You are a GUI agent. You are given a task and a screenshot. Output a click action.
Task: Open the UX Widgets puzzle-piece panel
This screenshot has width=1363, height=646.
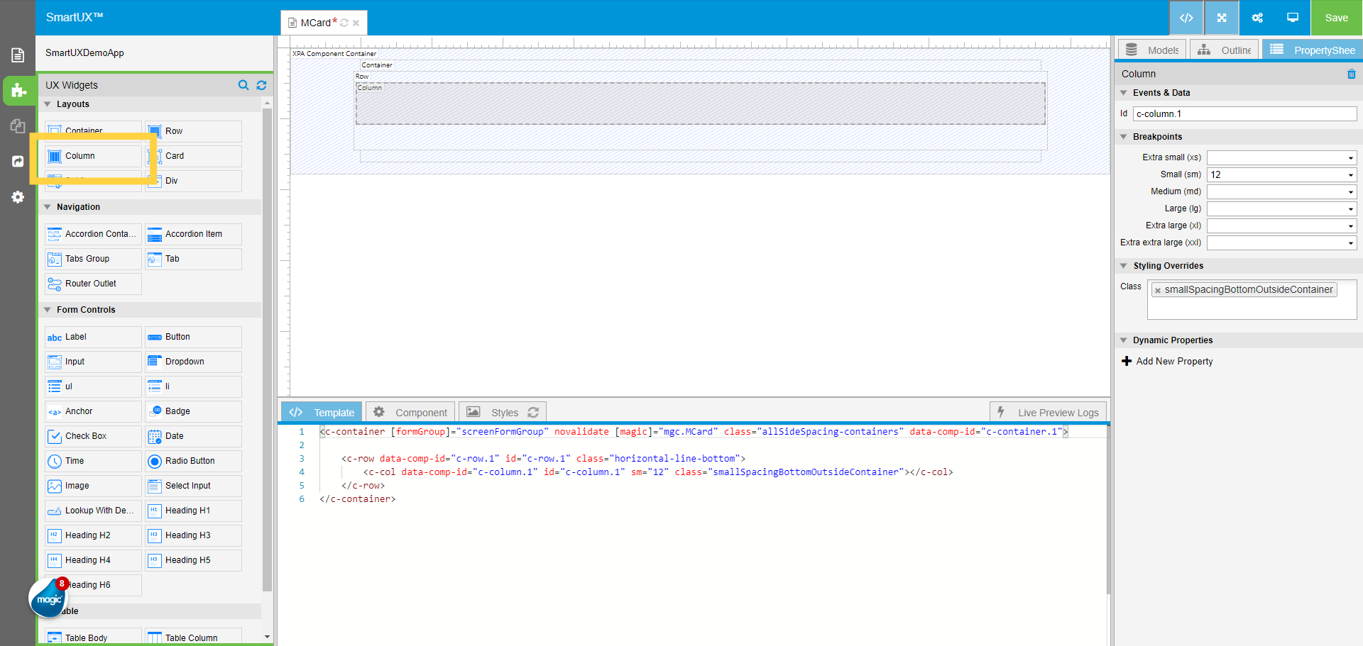(x=18, y=91)
